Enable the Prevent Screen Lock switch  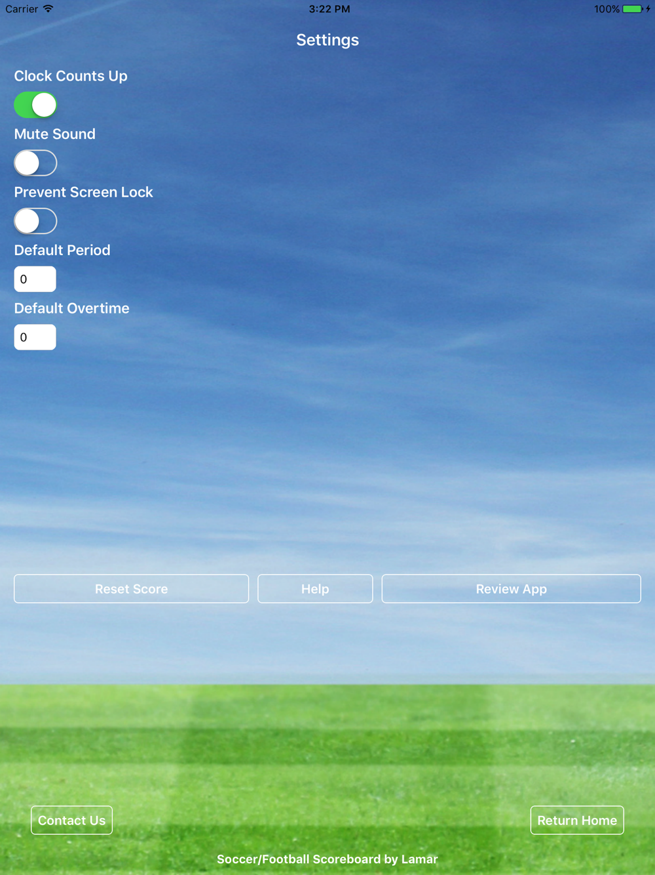pos(35,221)
